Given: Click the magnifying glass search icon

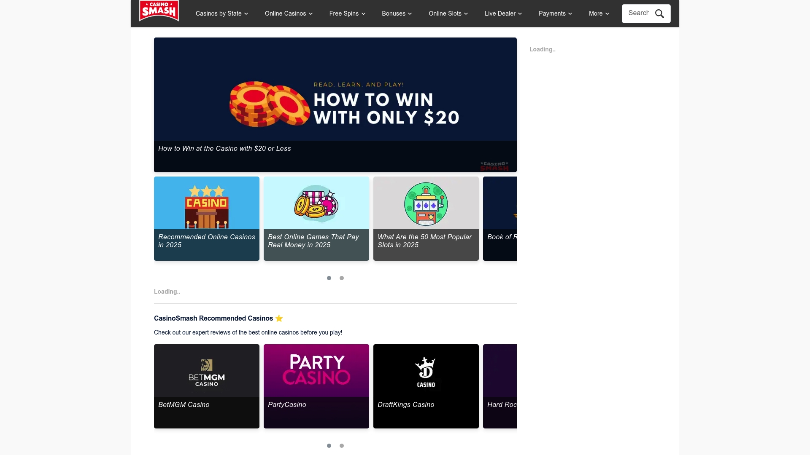Looking at the screenshot, I should pyautogui.click(x=660, y=14).
